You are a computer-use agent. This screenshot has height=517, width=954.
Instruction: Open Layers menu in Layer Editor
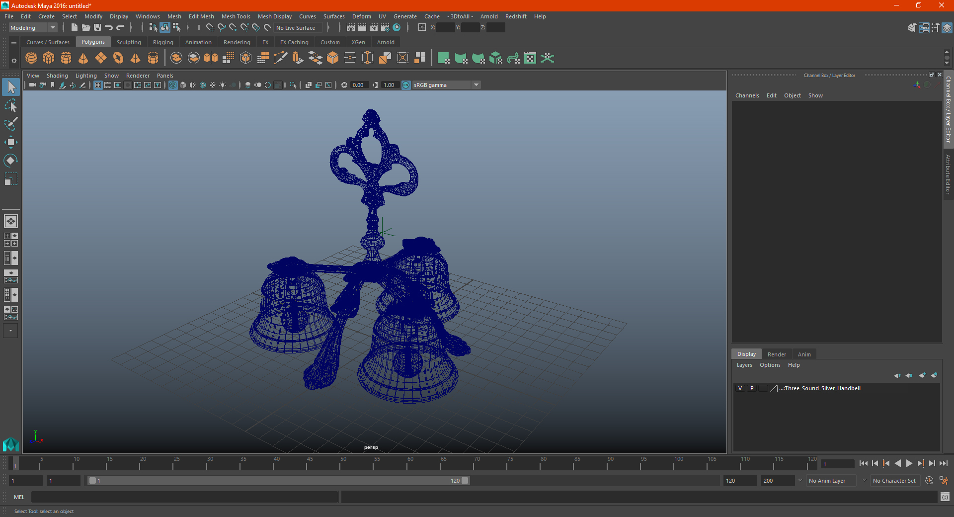pos(744,365)
